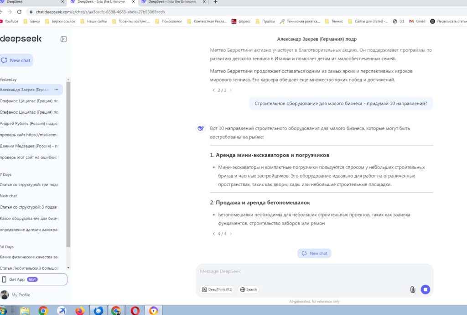The height and width of the screenshot is (315, 467).
Task: Go to previous response of 2 / 2
Action: click(x=213, y=90)
